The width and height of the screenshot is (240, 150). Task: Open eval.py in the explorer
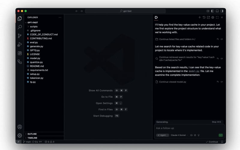(x=44, y=42)
